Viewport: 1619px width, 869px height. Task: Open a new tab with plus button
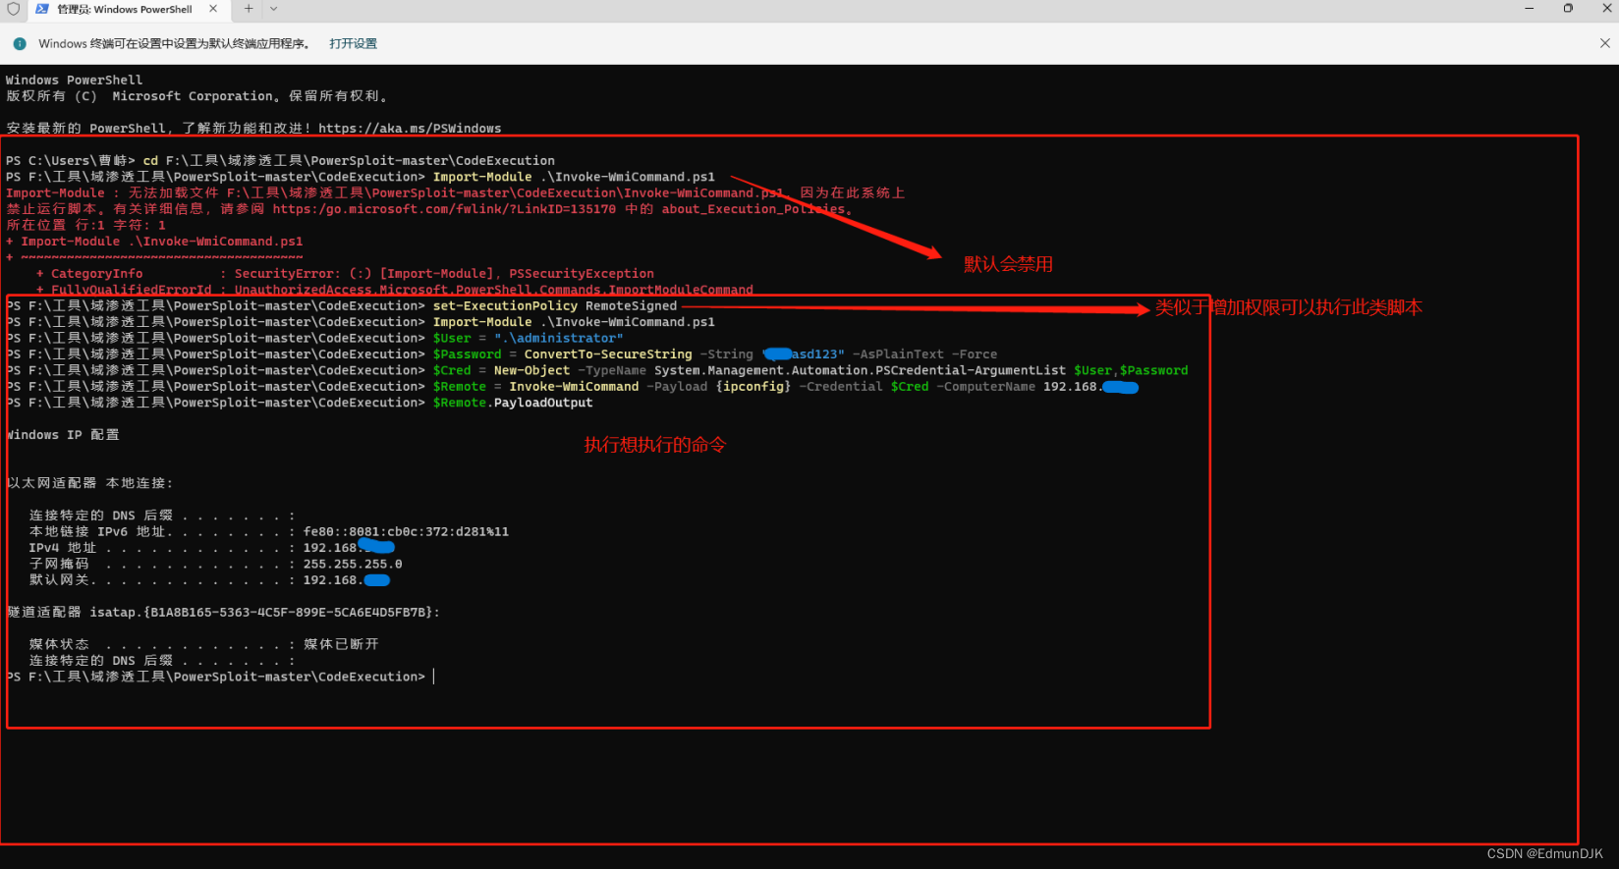point(249,9)
